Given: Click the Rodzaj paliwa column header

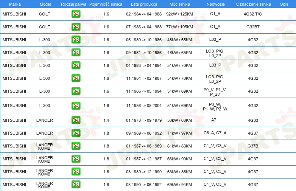Looking at the screenshot, I should 73,4.
